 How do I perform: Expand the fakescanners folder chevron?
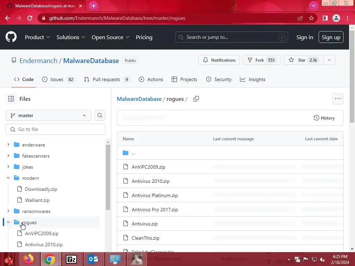point(8,156)
